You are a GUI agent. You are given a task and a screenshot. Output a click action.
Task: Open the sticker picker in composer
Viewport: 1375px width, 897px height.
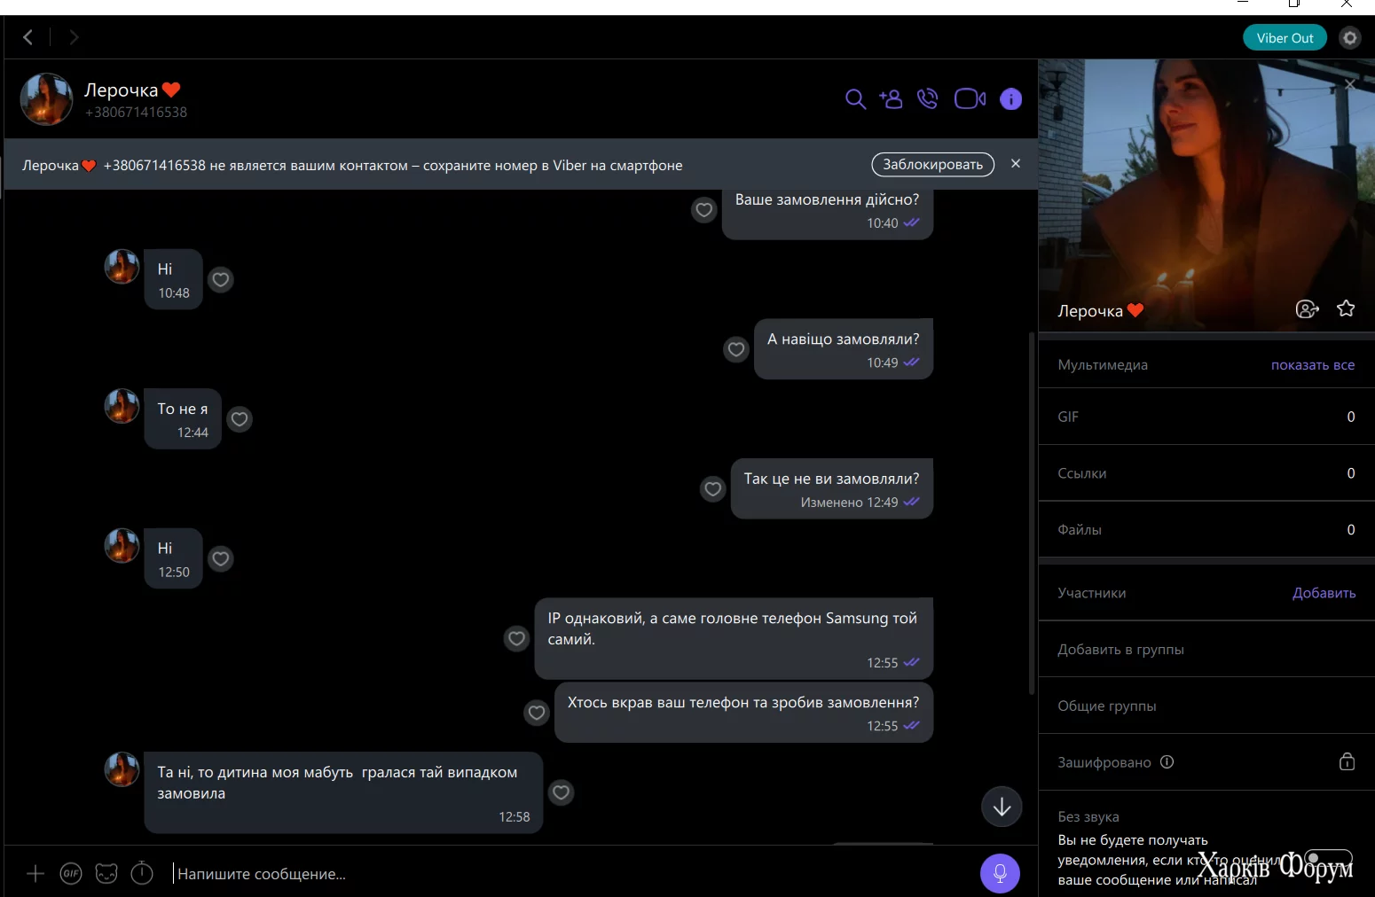(106, 874)
